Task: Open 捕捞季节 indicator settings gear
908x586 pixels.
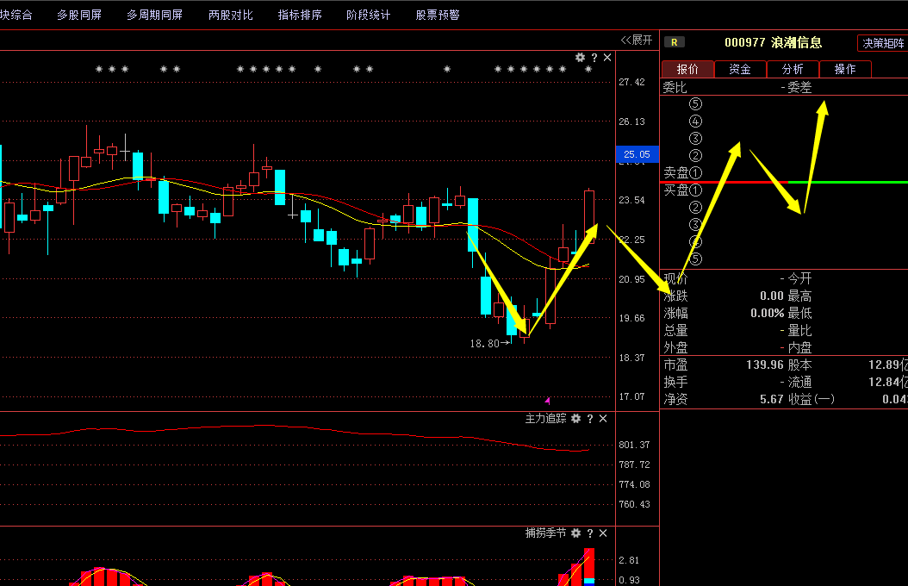Action: click(575, 533)
